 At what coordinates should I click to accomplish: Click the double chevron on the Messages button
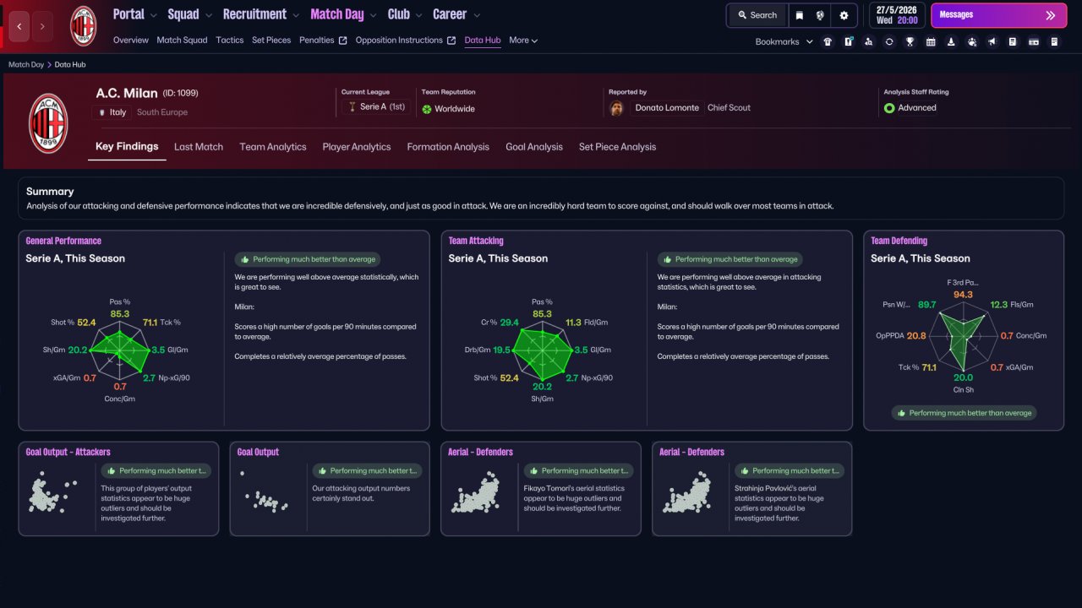(x=1051, y=15)
